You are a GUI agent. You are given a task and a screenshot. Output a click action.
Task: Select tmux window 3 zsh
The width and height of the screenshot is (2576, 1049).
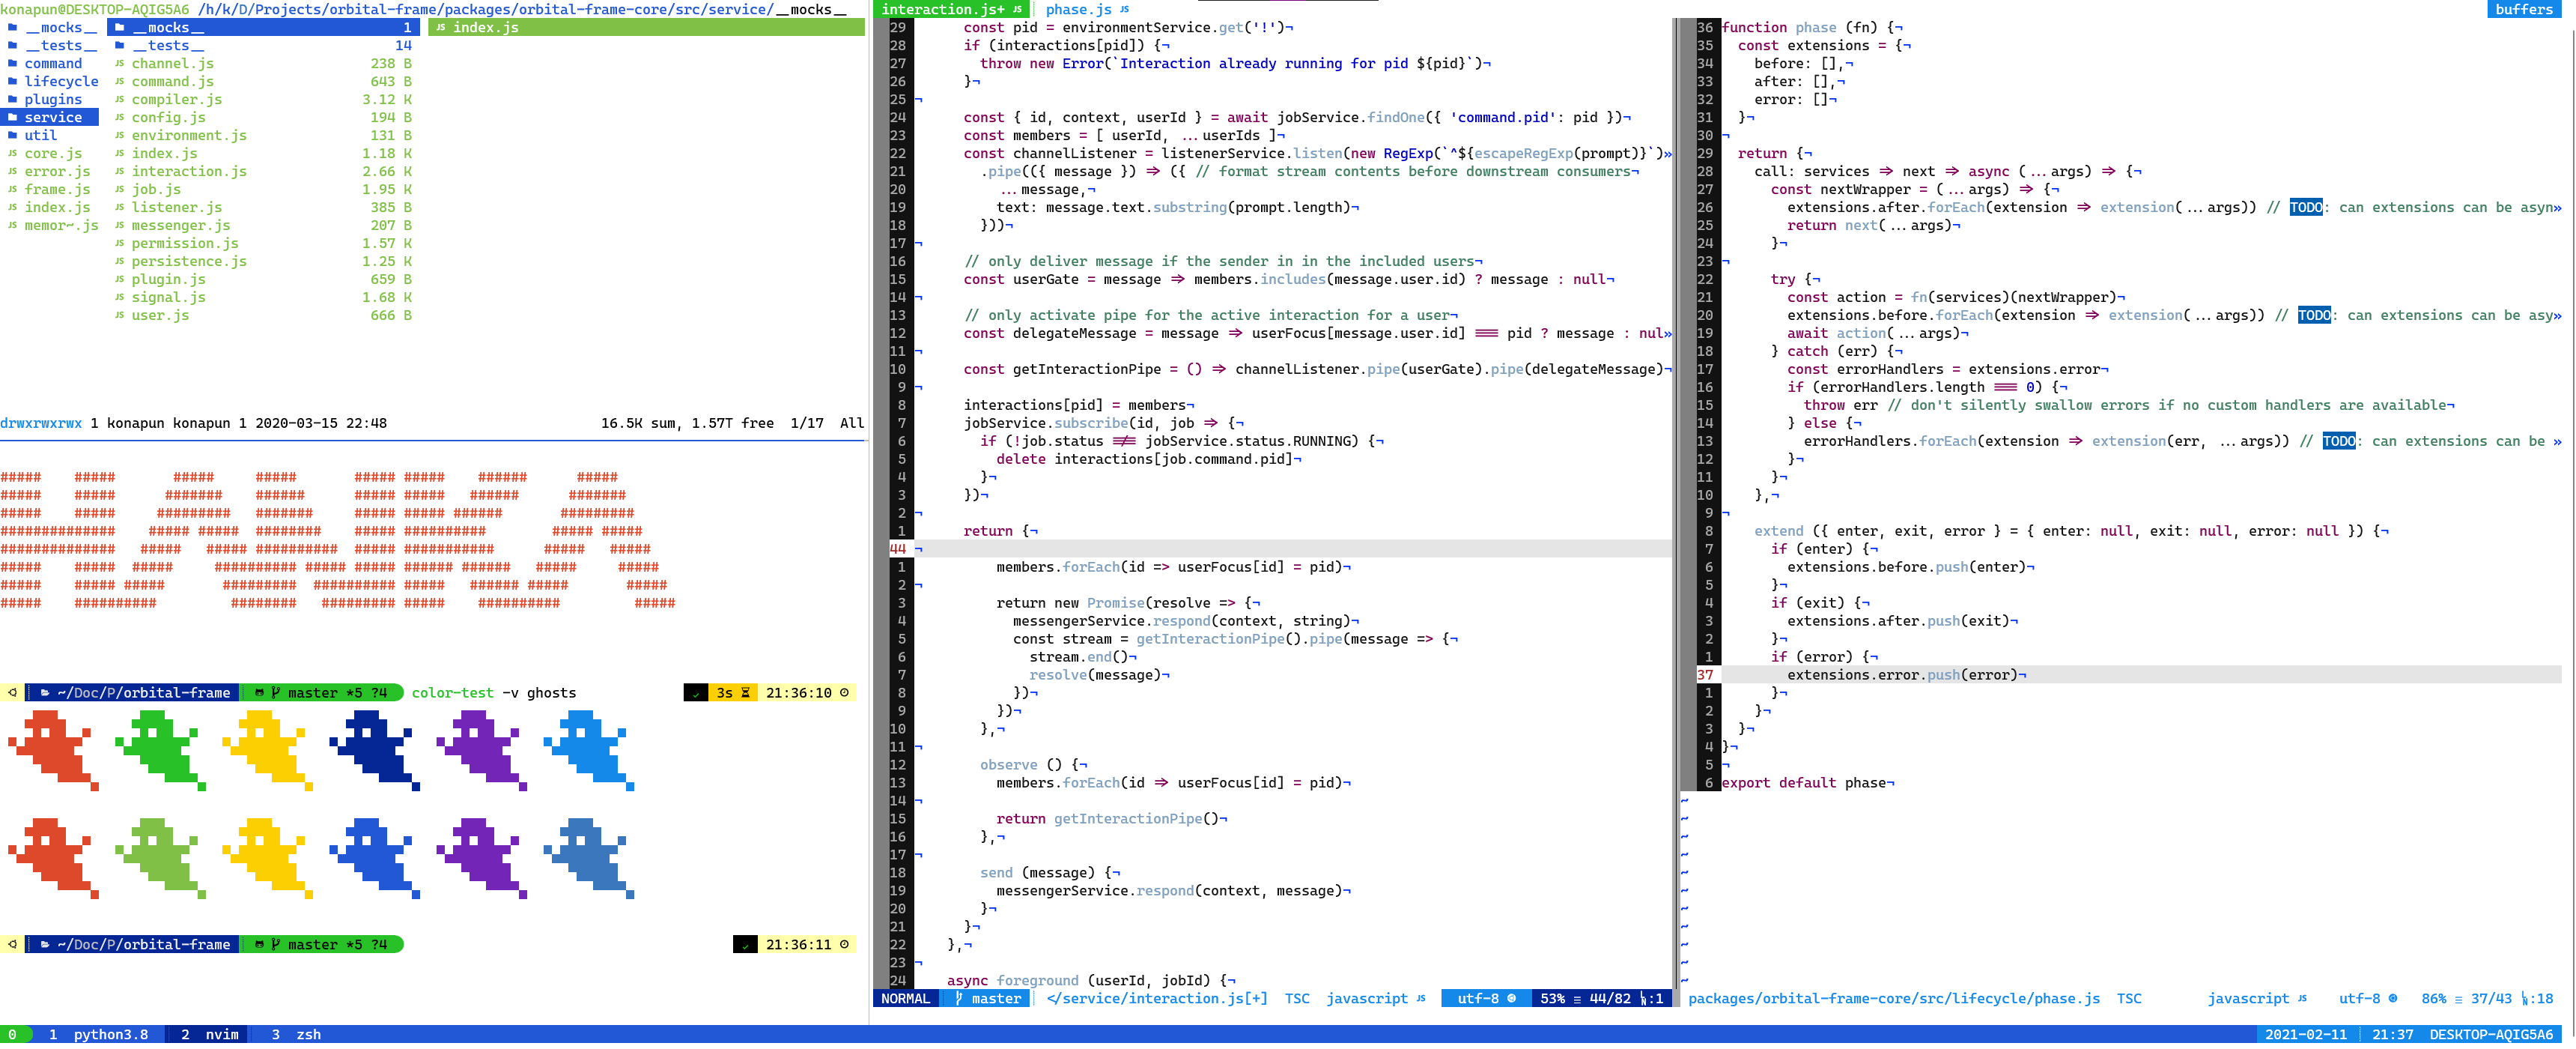coord(296,1035)
